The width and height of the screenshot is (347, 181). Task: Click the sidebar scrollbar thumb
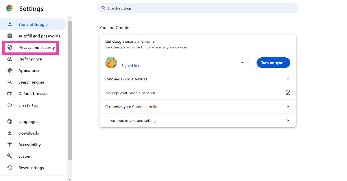click(70, 90)
